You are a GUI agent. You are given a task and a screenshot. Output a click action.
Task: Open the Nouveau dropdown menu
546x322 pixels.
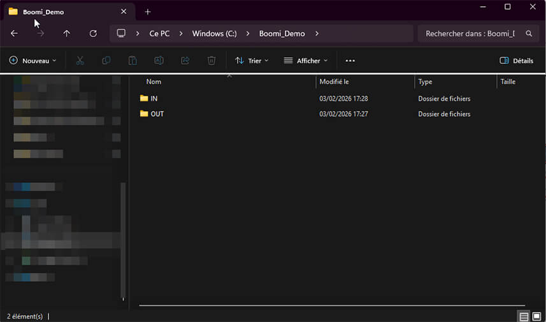(33, 61)
